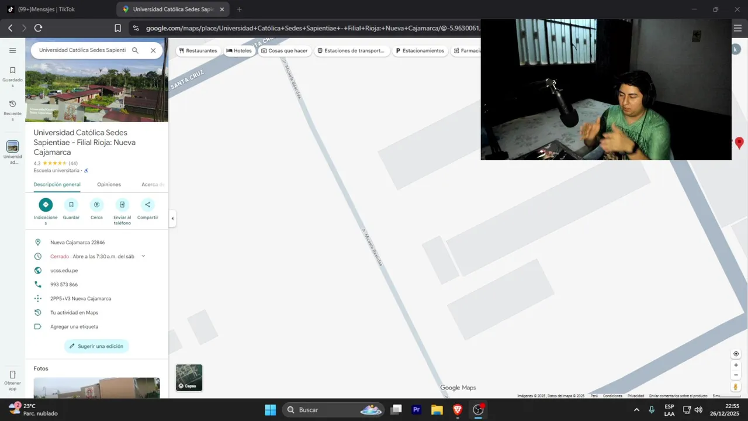Screen dimensions: 748x421
Task: Open the Windows Start menu
Action: coord(271,410)
